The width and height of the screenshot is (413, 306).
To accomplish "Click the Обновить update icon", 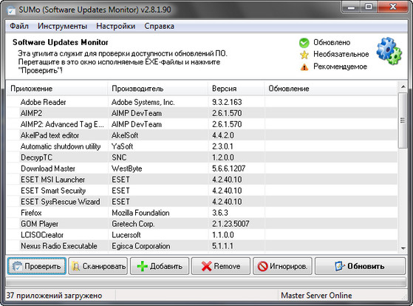I will coord(340,266).
